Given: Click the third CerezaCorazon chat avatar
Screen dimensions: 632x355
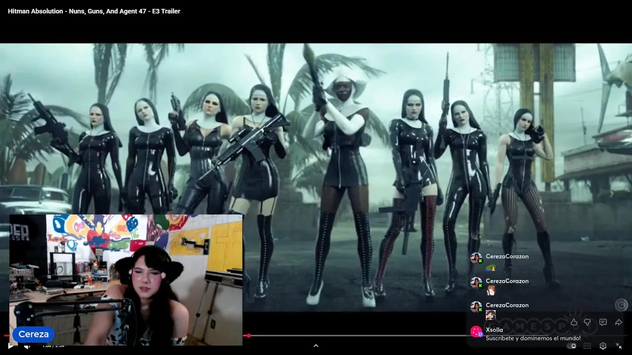Looking at the screenshot, I should point(476,307).
